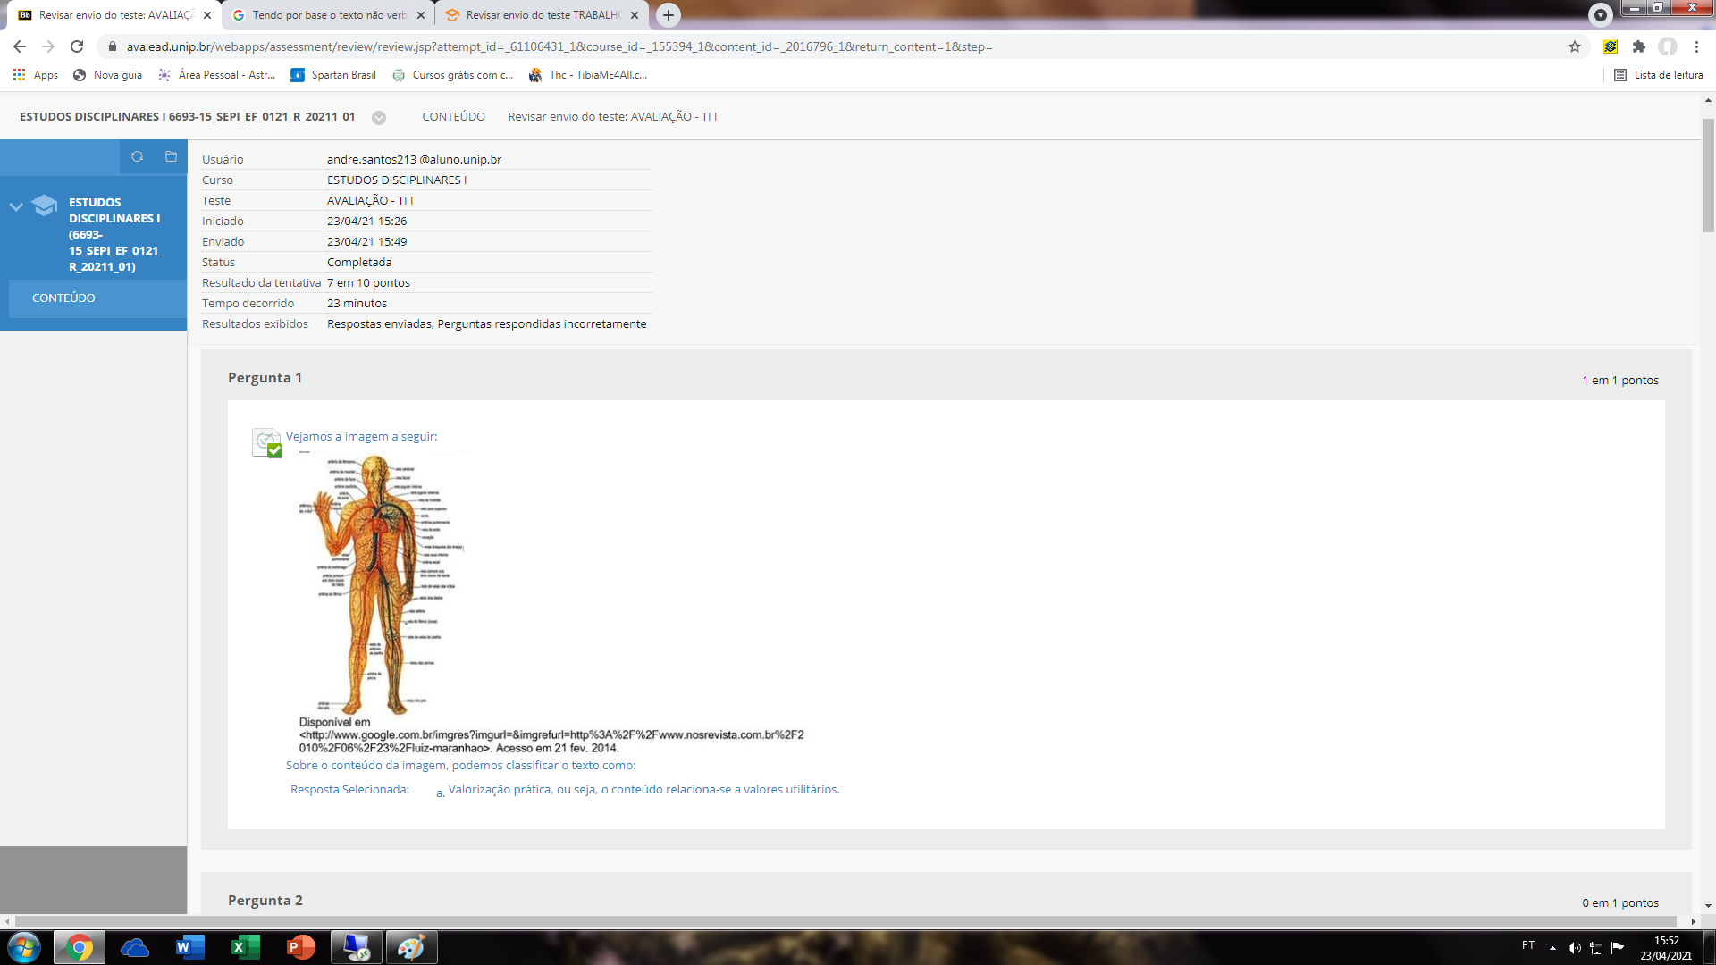Open the folder icon in the course sidebar

tap(171, 156)
